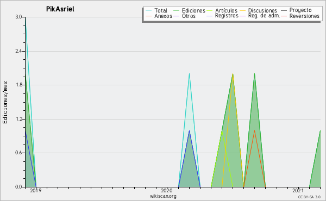Click the green Ediciones legend line swatch
Screen dimensions: 326x201
coord(176,10)
